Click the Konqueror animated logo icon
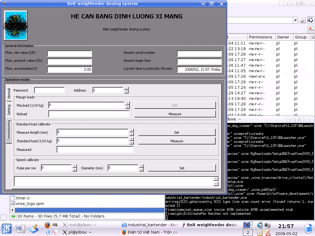The width and height of the screenshot is (315, 236). [311, 21]
